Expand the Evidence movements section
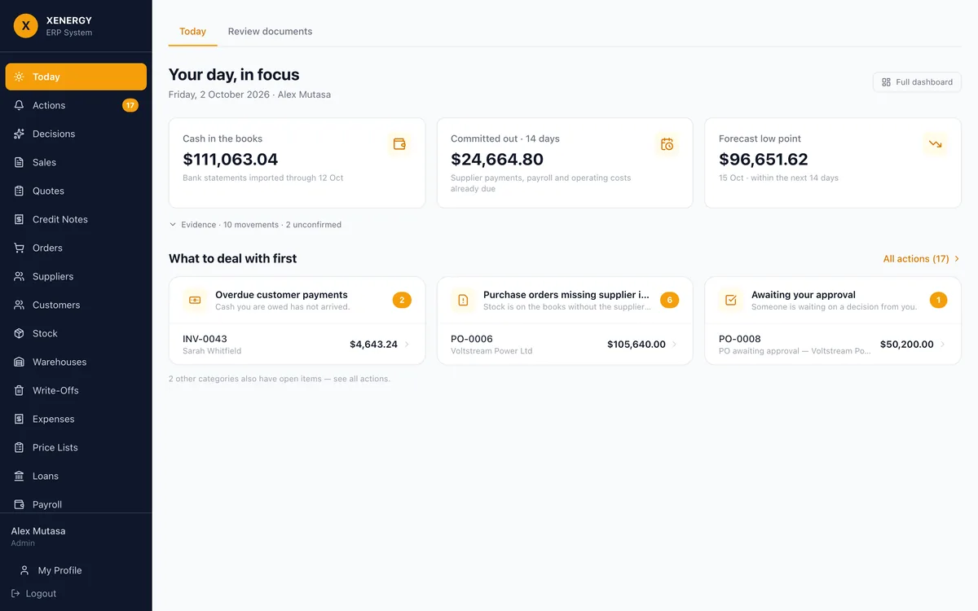978x611 pixels. pos(255,224)
